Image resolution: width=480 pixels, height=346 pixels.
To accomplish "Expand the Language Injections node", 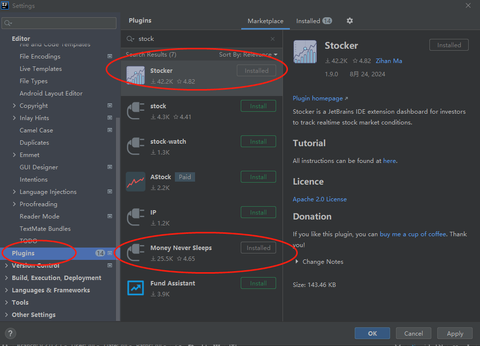I will click(x=14, y=191).
